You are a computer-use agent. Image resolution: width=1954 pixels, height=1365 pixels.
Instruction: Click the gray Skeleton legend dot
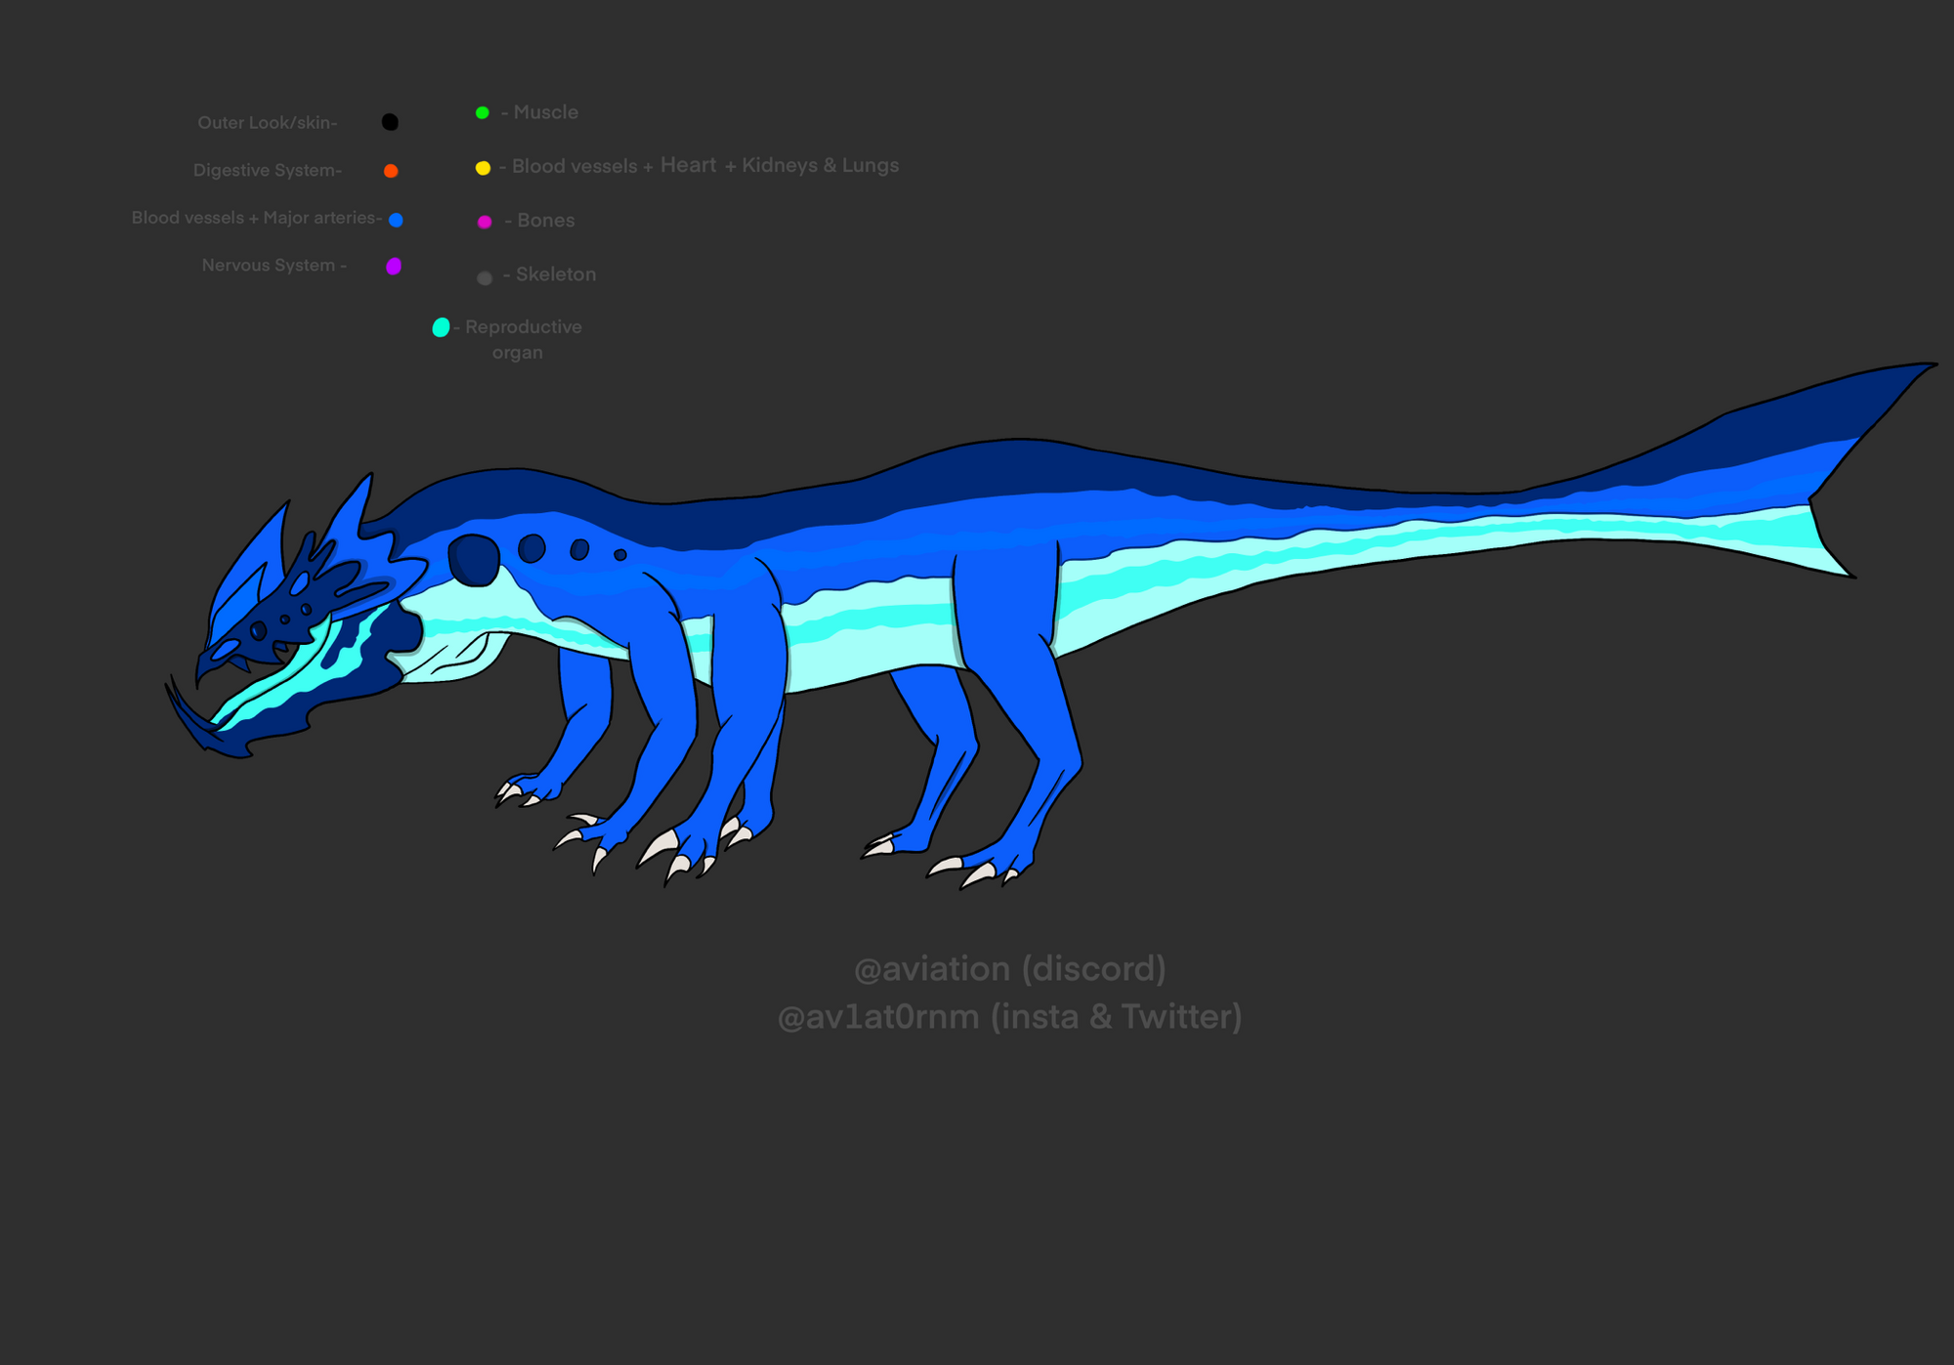pyautogui.click(x=484, y=278)
